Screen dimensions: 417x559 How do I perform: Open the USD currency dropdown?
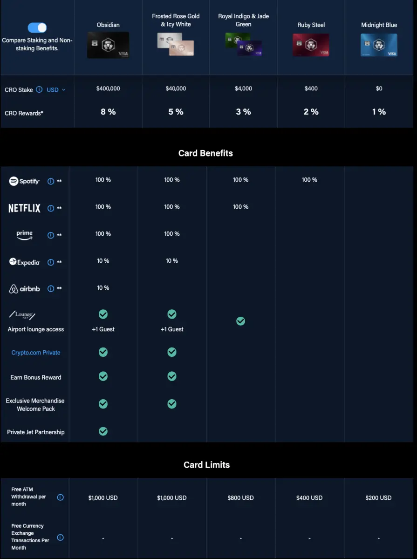(x=56, y=90)
